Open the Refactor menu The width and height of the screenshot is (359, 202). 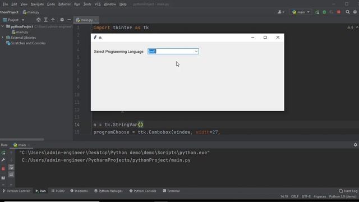coord(65,4)
